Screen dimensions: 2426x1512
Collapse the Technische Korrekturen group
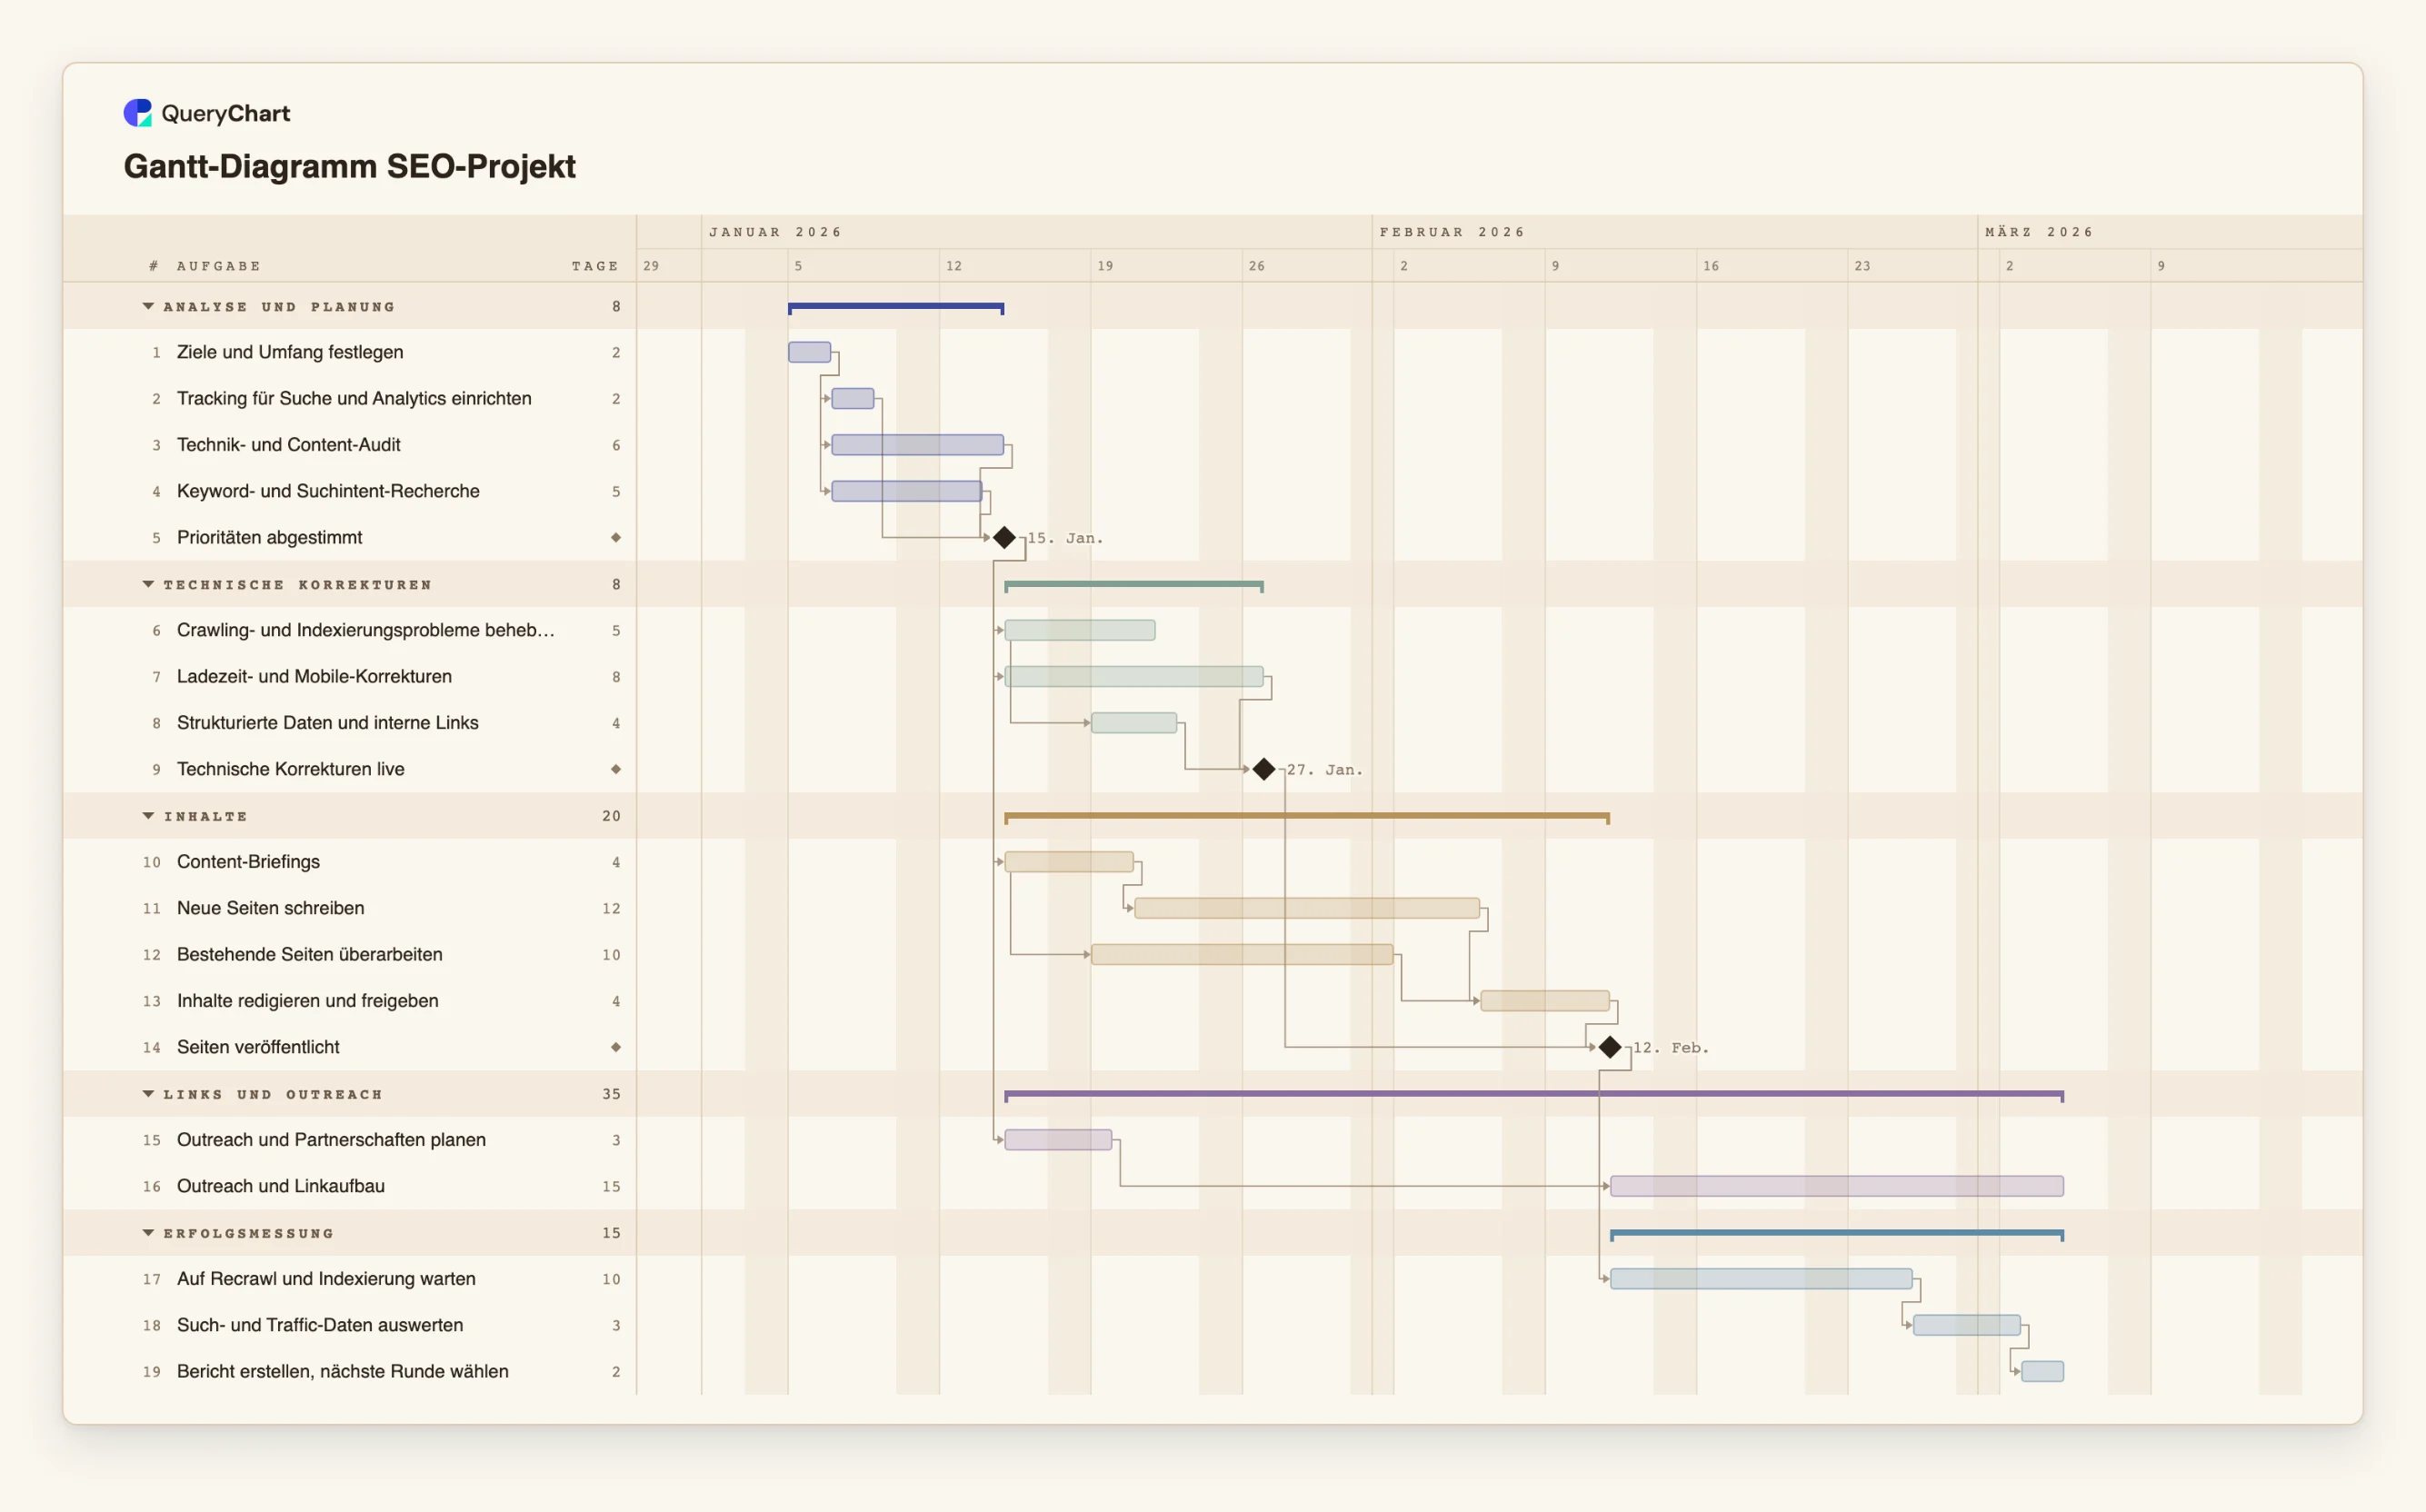pos(148,584)
